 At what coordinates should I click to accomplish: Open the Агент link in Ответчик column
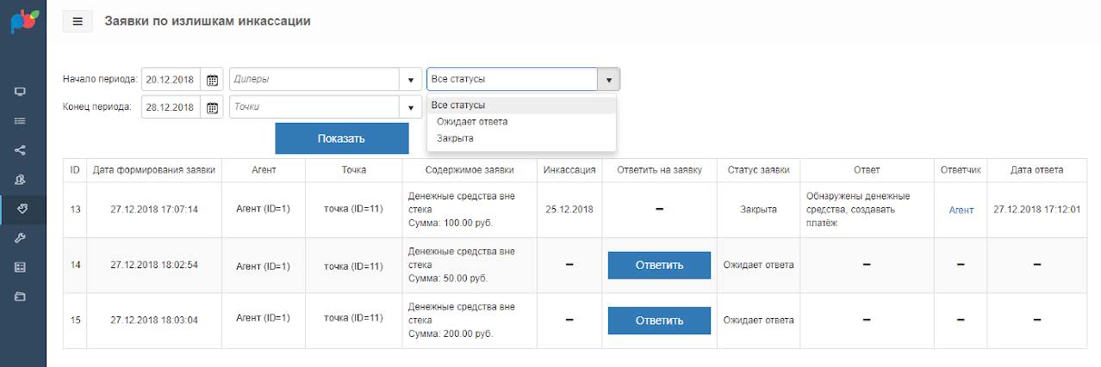[961, 210]
